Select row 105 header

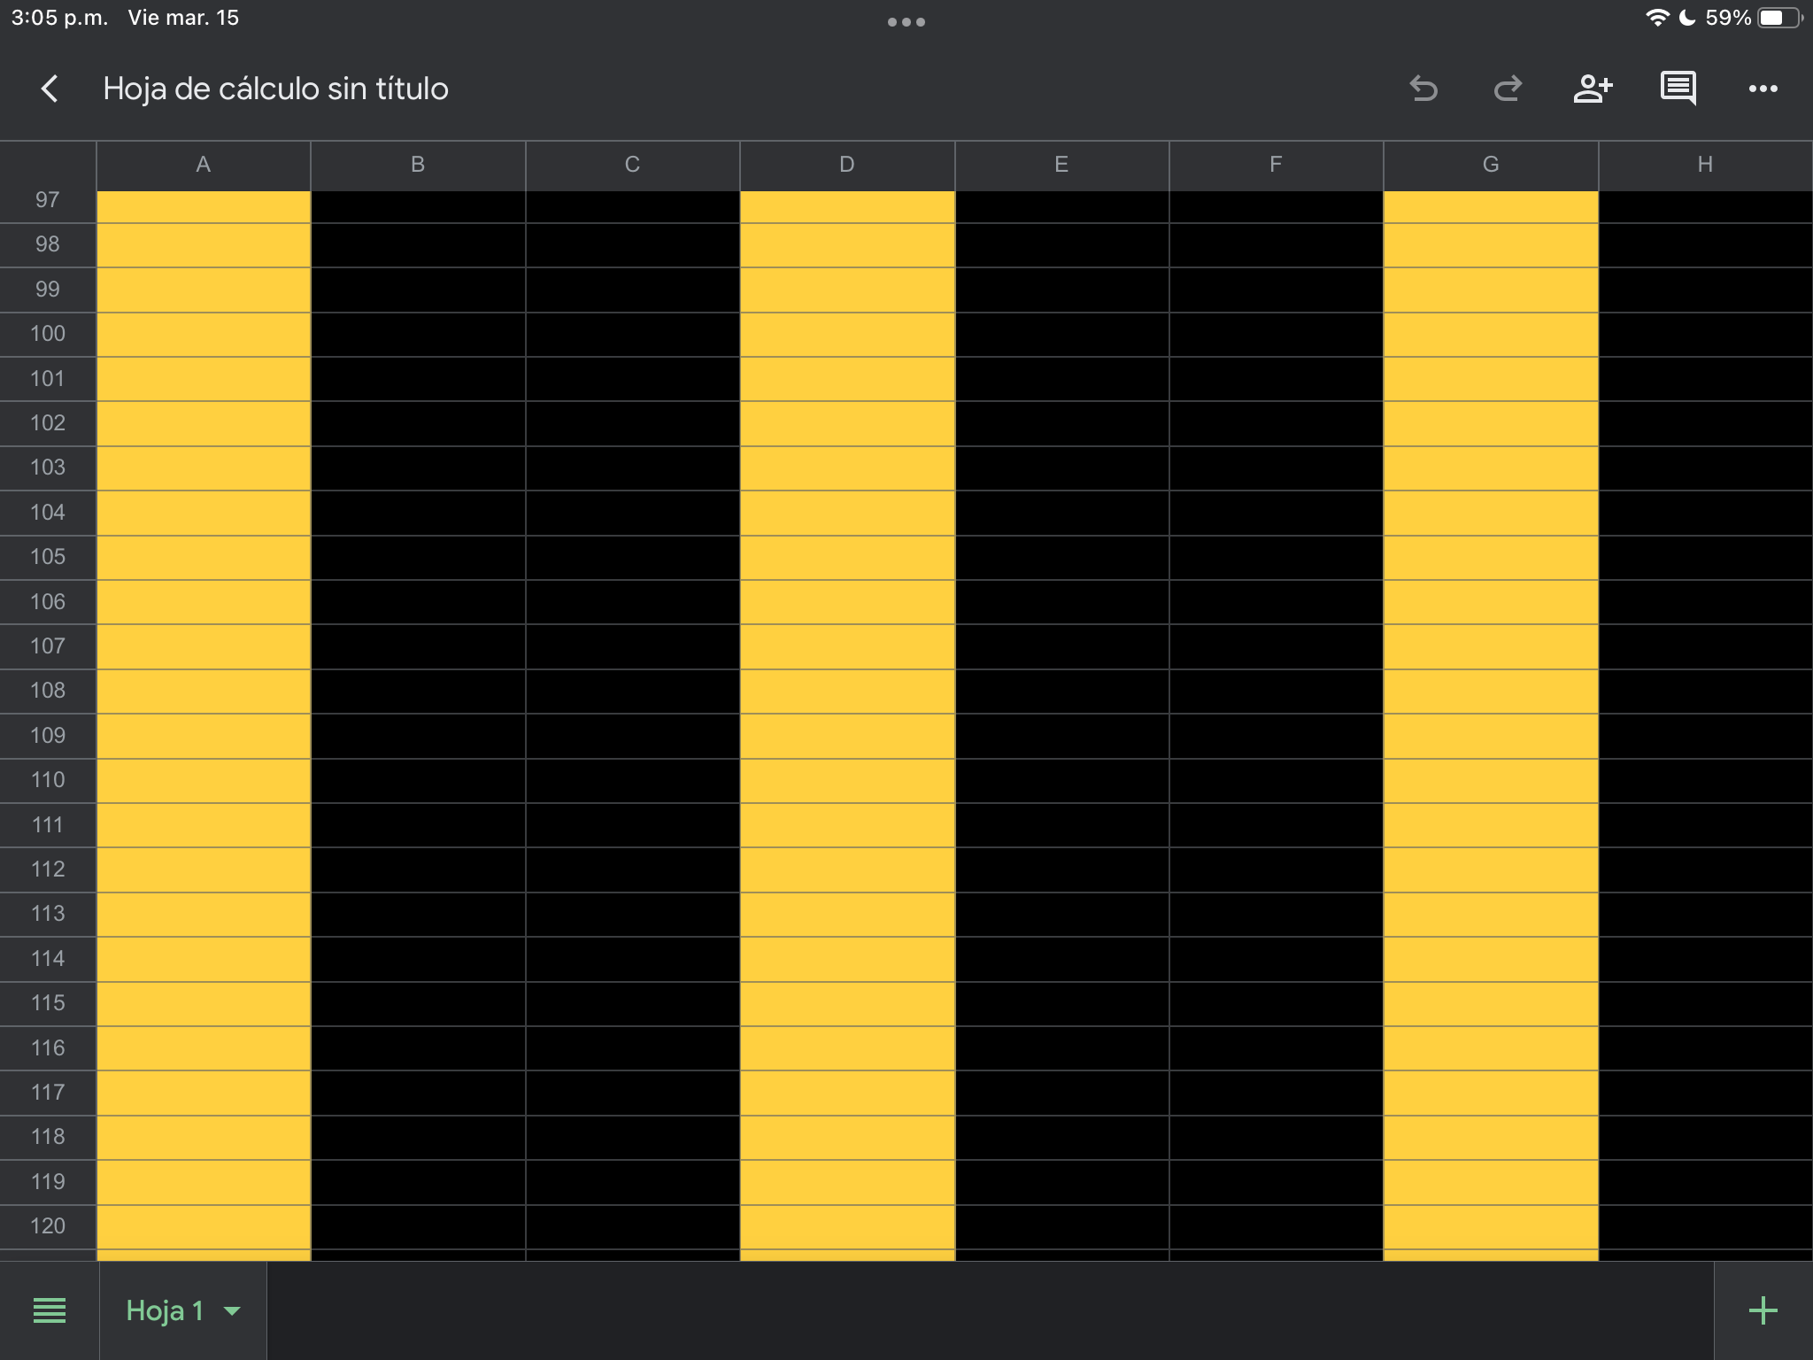[x=48, y=557]
